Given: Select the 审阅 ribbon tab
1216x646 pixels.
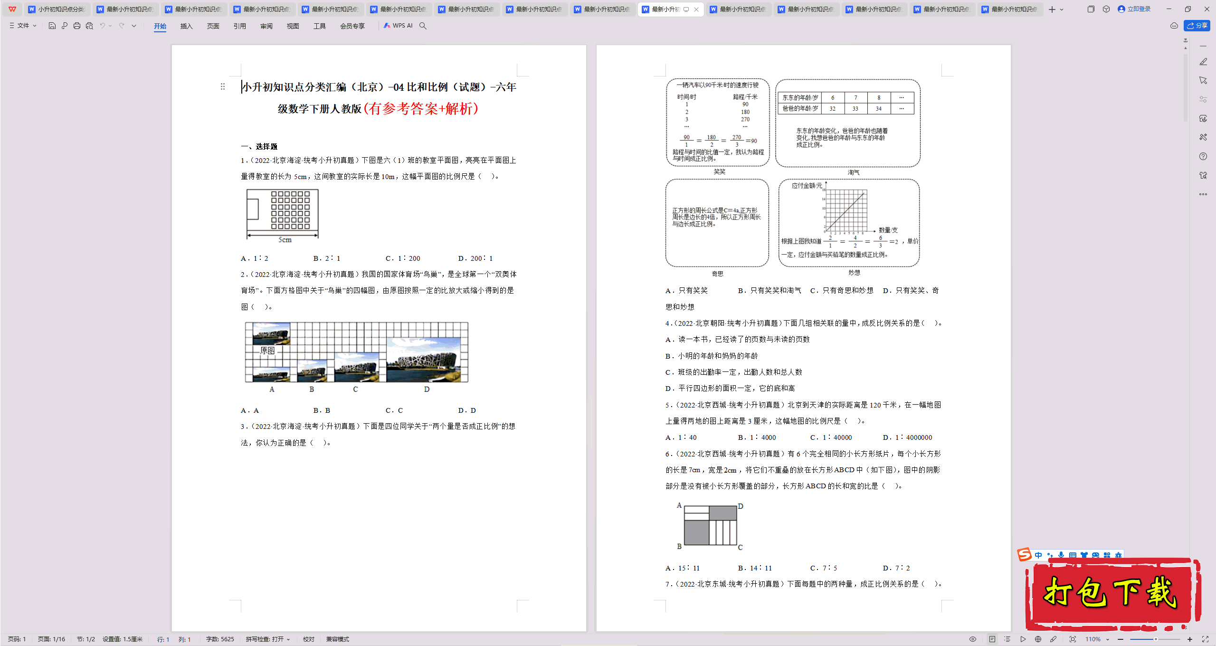Looking at the screenshot, I should (x=266, y=26).
